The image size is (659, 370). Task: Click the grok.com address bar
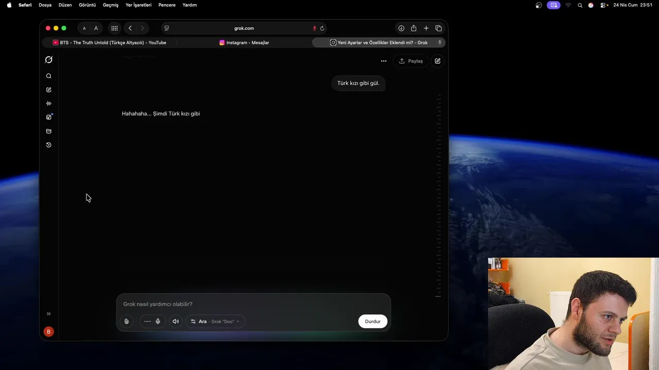click(244, 28)
